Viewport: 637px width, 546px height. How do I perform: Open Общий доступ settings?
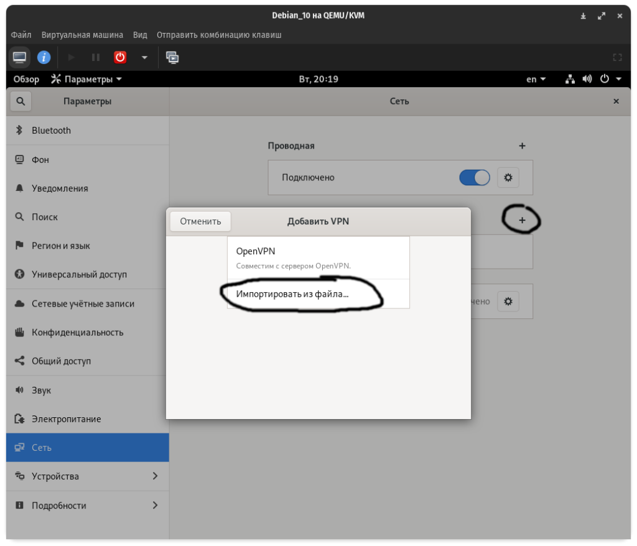pos(88,361)
